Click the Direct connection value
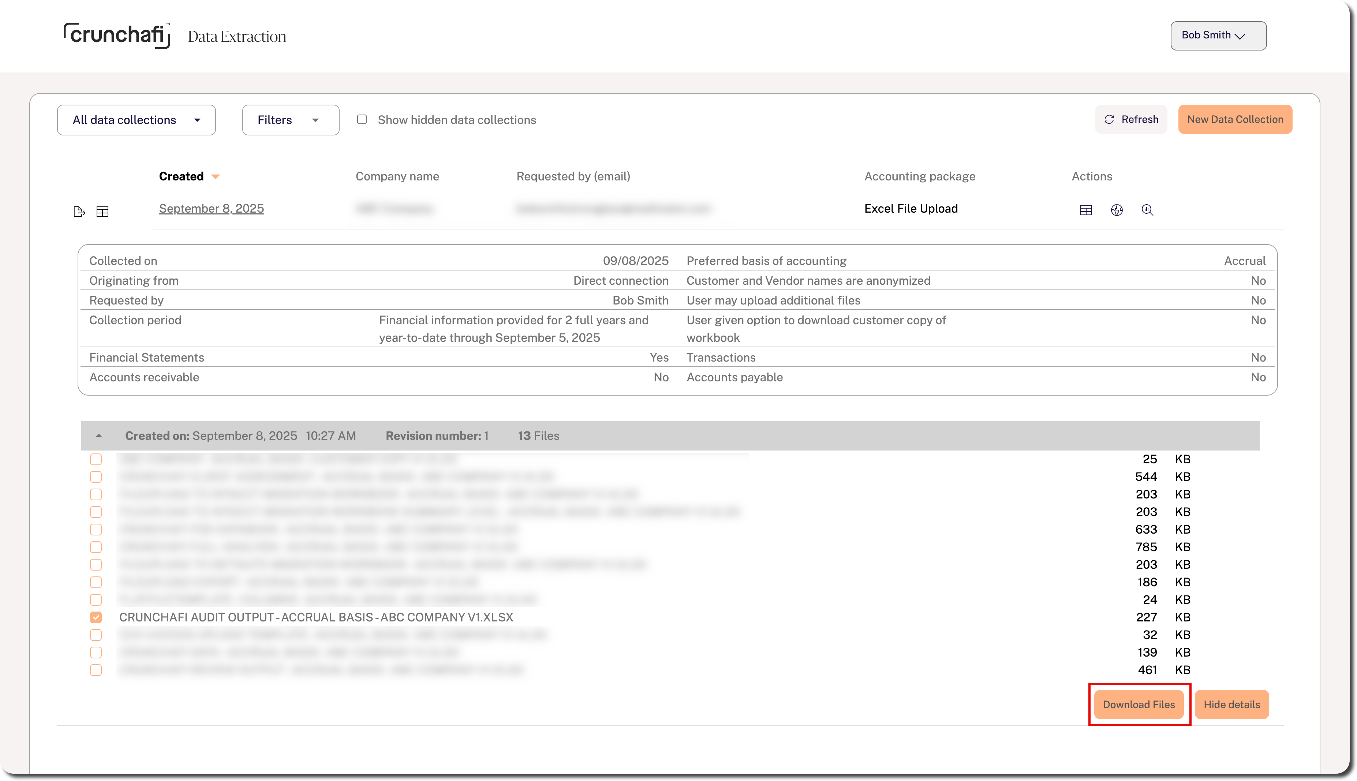Viewport: 1357px width, 781px height. pyautogui.click(x=621, y=281)
